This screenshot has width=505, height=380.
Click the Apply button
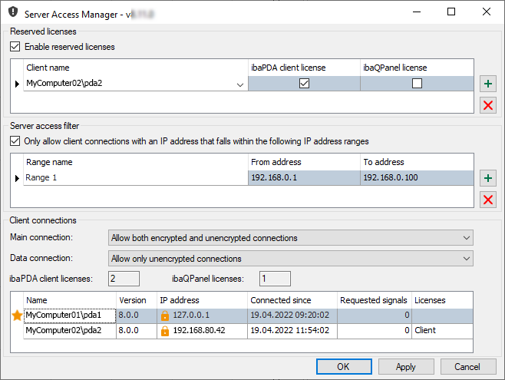(405, 367)
